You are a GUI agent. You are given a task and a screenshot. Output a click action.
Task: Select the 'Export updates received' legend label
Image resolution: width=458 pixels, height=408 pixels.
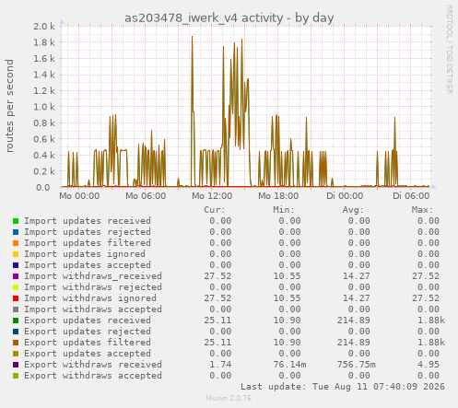coord(88,321)
